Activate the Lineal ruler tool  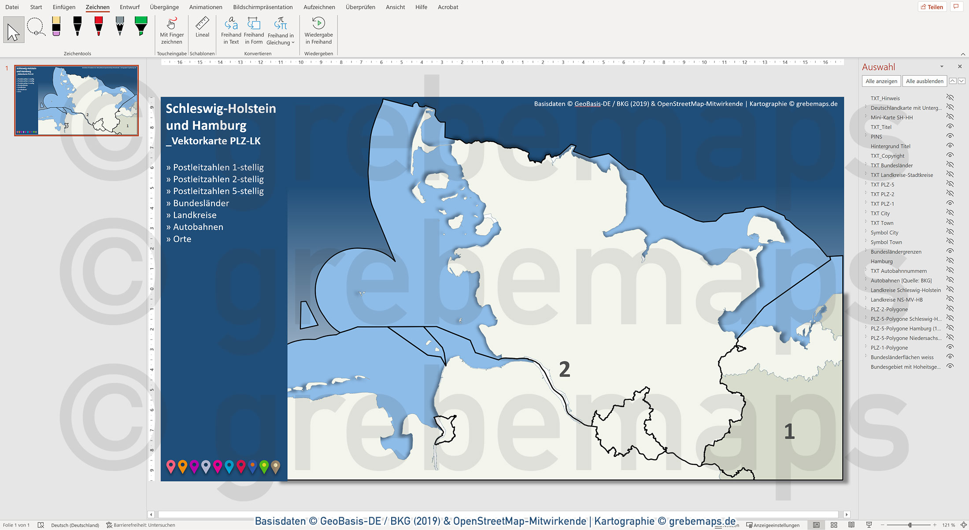coord(202,28)
